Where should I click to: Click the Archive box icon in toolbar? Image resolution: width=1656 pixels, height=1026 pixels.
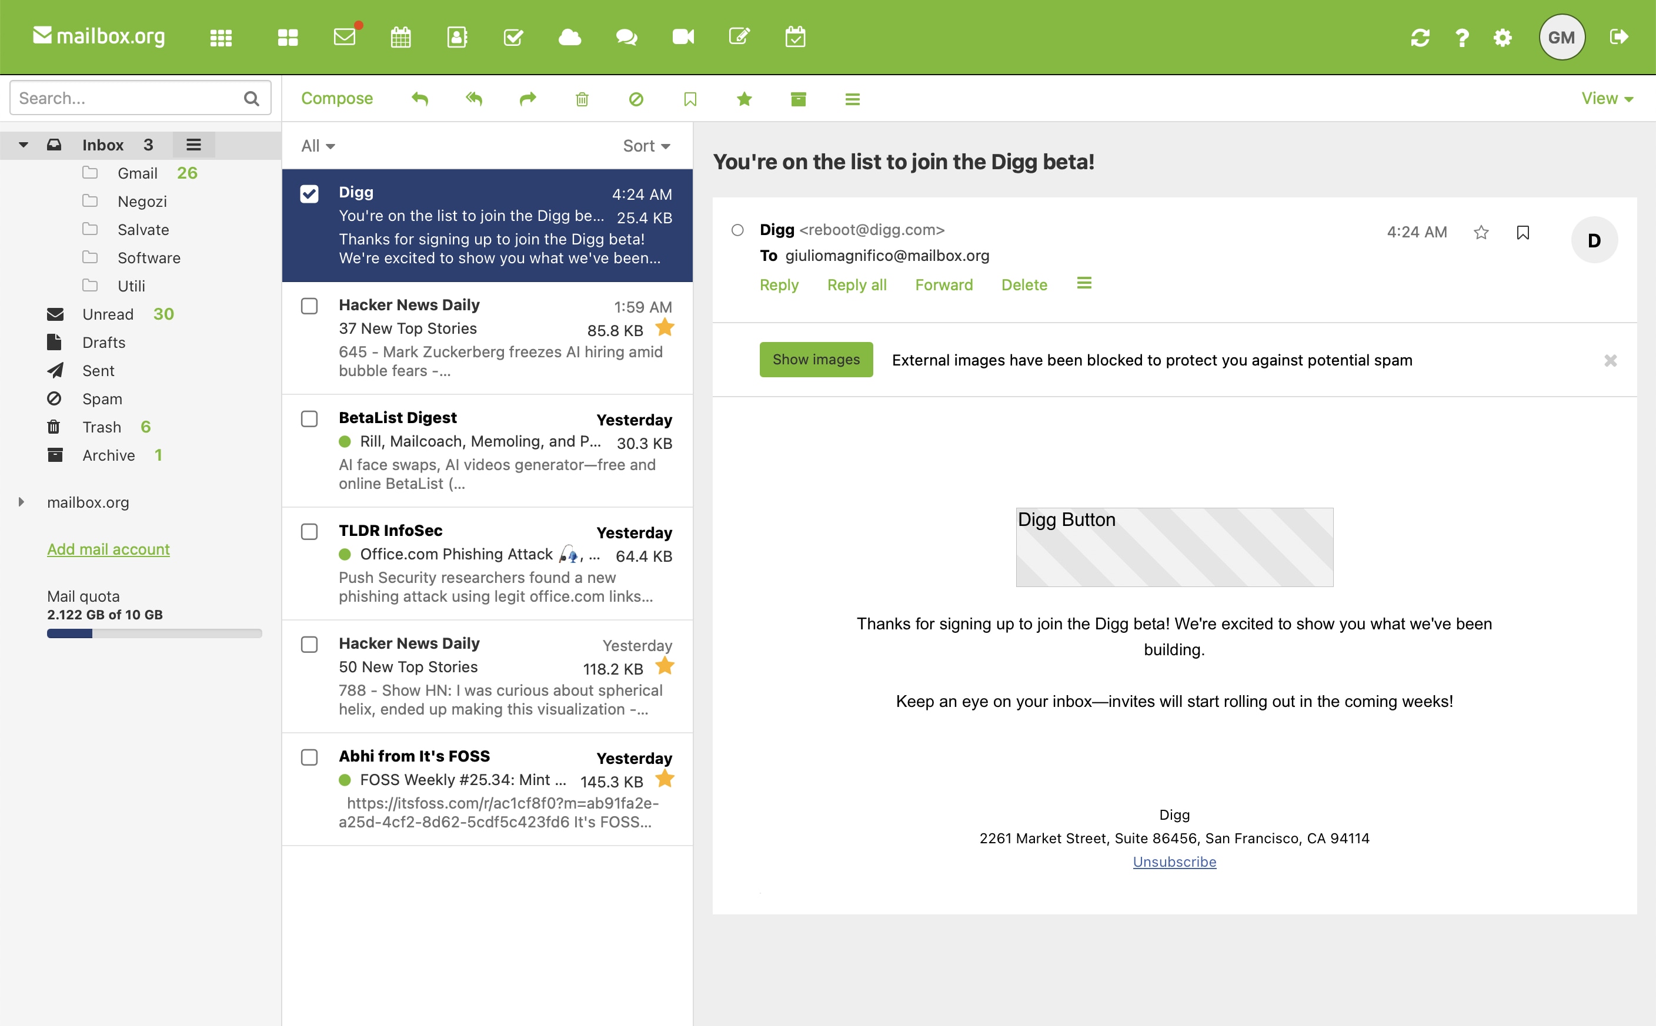point(799,99)
